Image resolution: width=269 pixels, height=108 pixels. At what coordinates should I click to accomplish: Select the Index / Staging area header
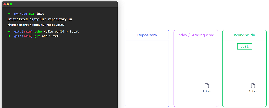[196, 35]
